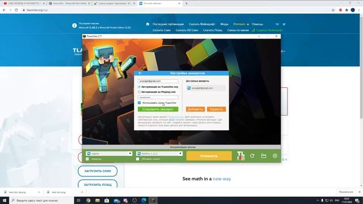The image size is (363, 204).
Task: Click Показать все in the downloads bar
Action: click(346, 192)
